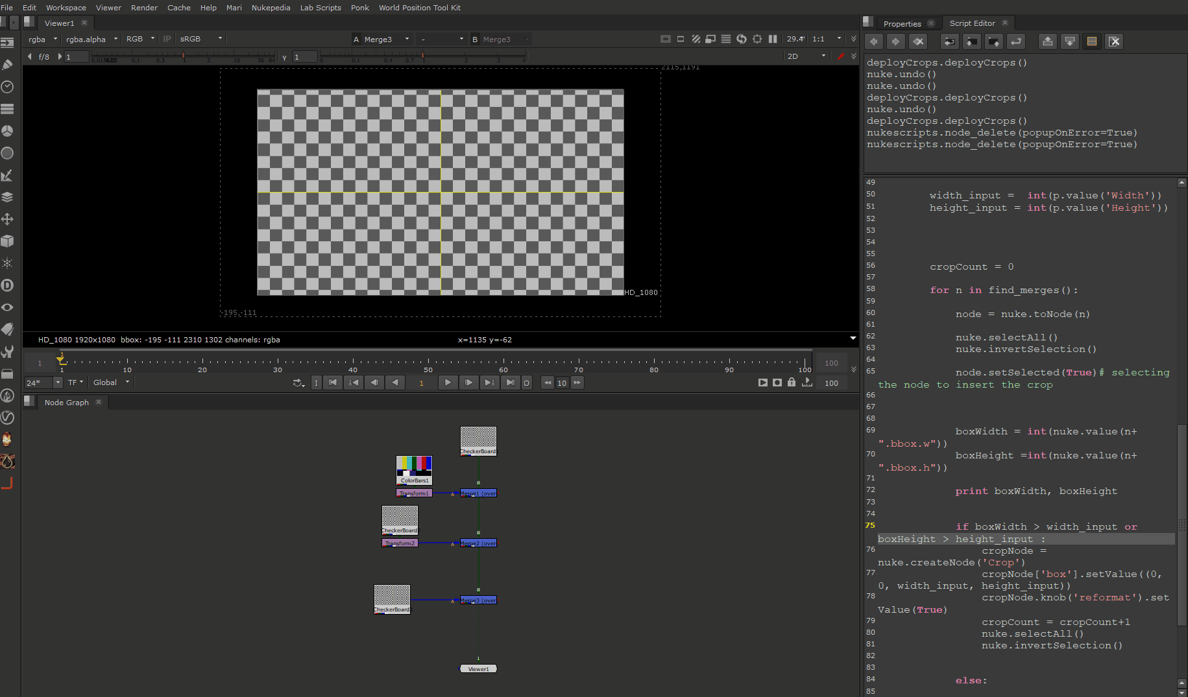Open the 2D view mode dropdown

pyautogui.click(x=806, y=56)
